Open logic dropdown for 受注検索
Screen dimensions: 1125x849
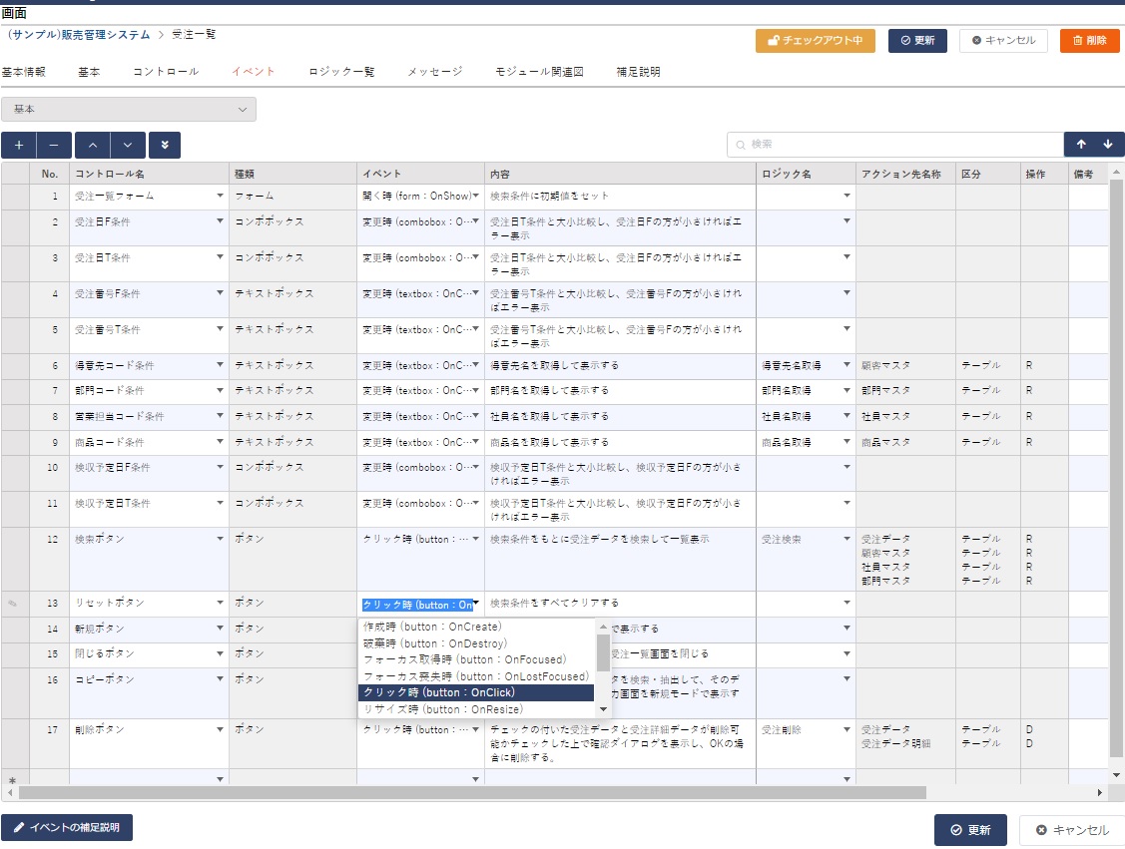pyautogui.click(x=846, y=539)
